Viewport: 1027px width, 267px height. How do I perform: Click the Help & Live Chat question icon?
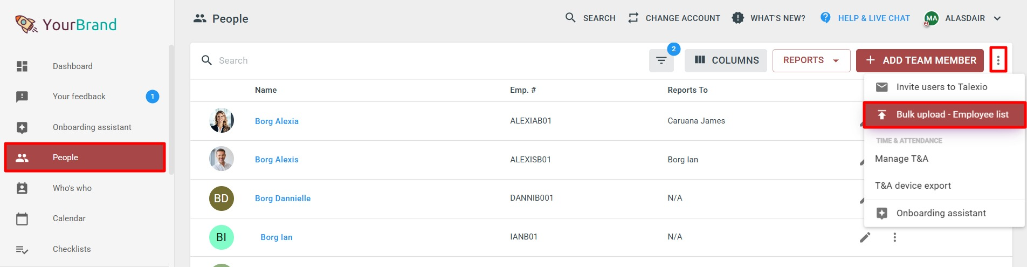825,18
